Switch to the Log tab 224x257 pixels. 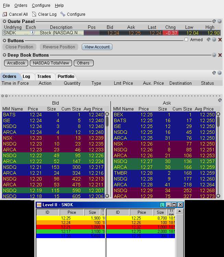[x=26, y=77]
